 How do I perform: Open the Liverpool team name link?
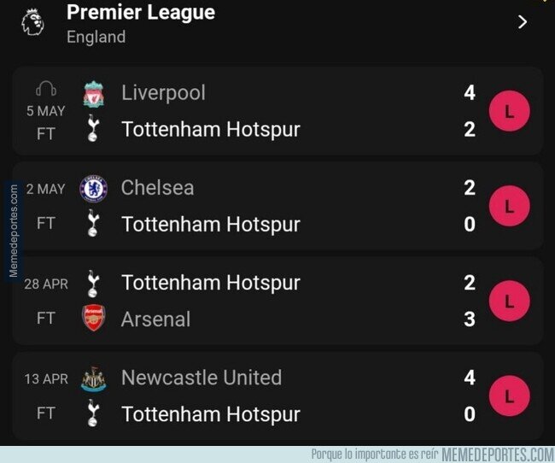163,93
